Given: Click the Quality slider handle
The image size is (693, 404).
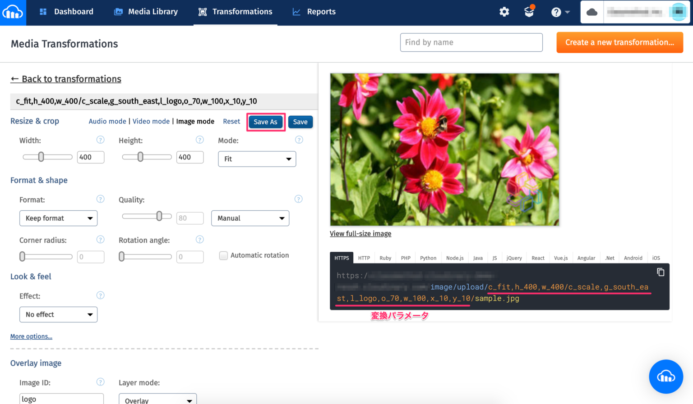Looking at the screenshot, I should coord(159,216).
